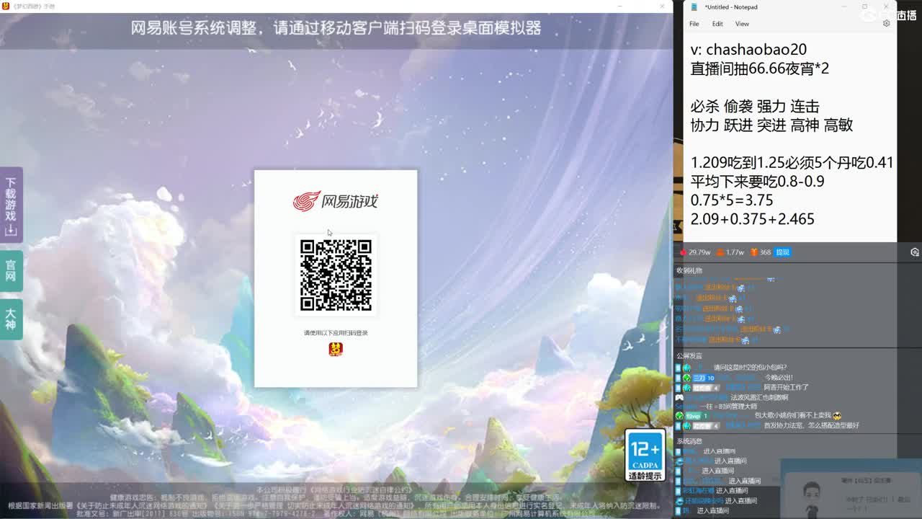Click chat message '首发协力法宠, 怎么搭配造型最好'
922x519 pixels.
811,426
